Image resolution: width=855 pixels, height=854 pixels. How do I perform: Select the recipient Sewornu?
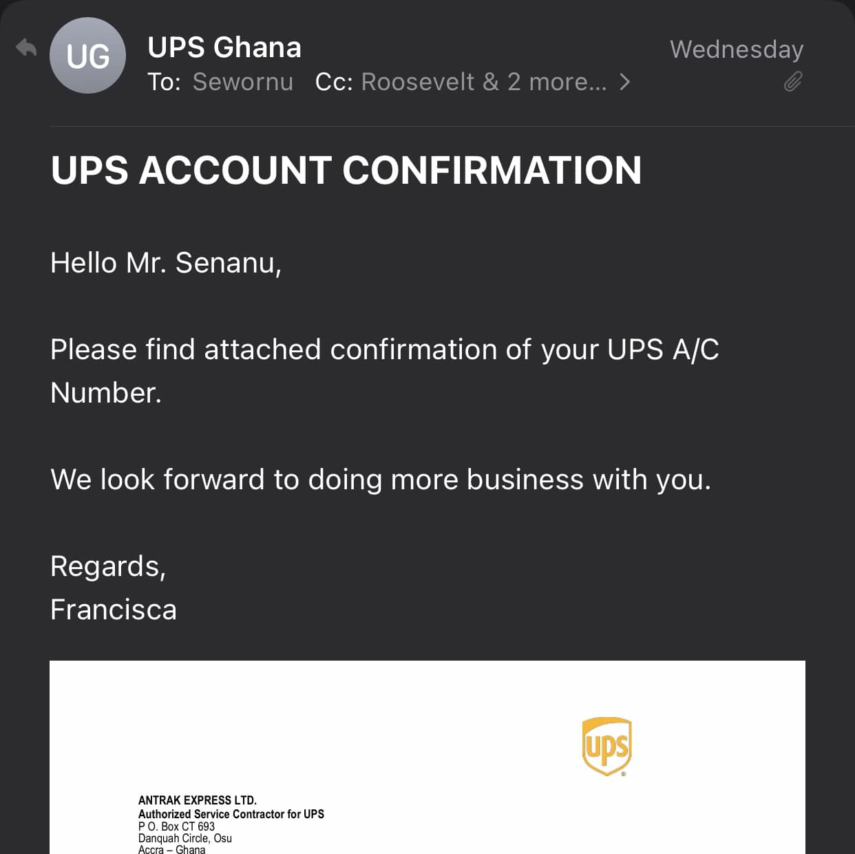243,82
